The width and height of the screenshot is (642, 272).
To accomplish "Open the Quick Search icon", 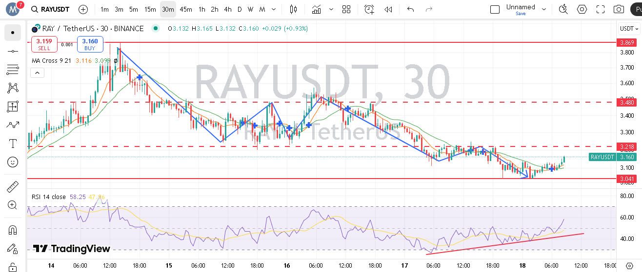I will [563, 9].
